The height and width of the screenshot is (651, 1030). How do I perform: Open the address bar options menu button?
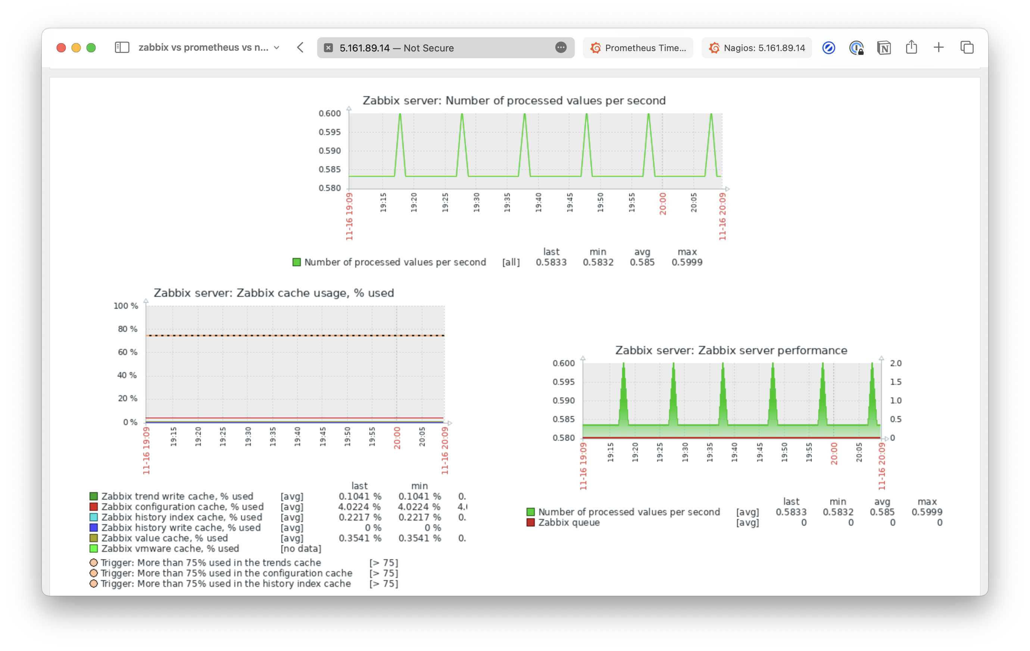pyautogui.click(x=561, y=48)
